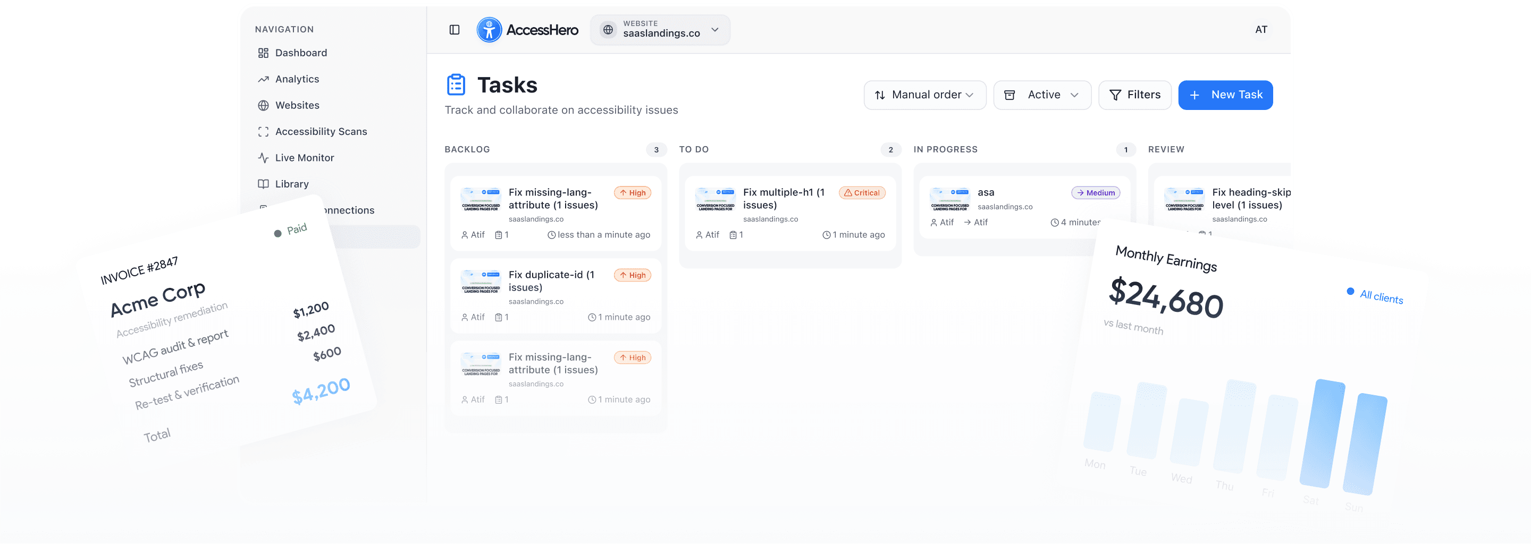Click Critical badge on Fix multiple-h1
Screen dimensions: 1531x544
(862, 193)
